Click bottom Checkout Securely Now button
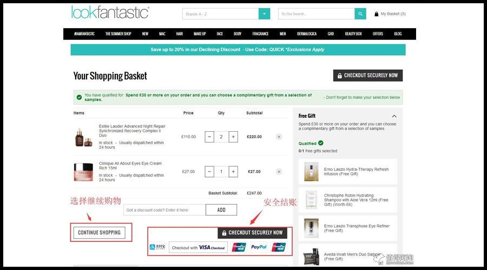The width and height of the screenshot is (487, 270). tap(253, 233)
